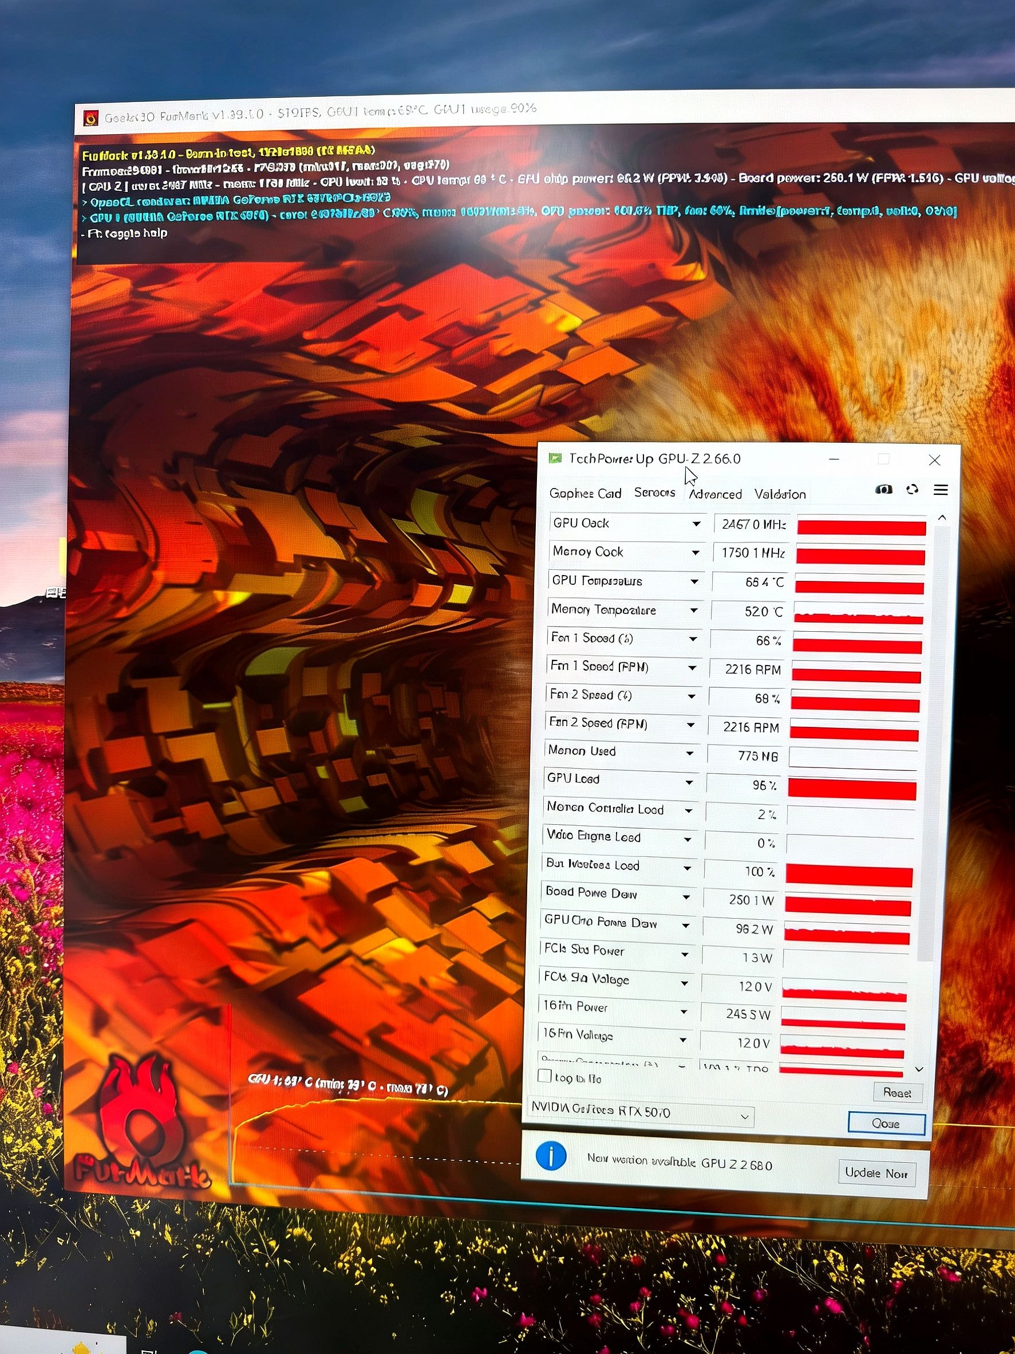Click the sensor list scroll down arrow
Viewport: 1015px width, 1354px height.
pos(918,1069)
